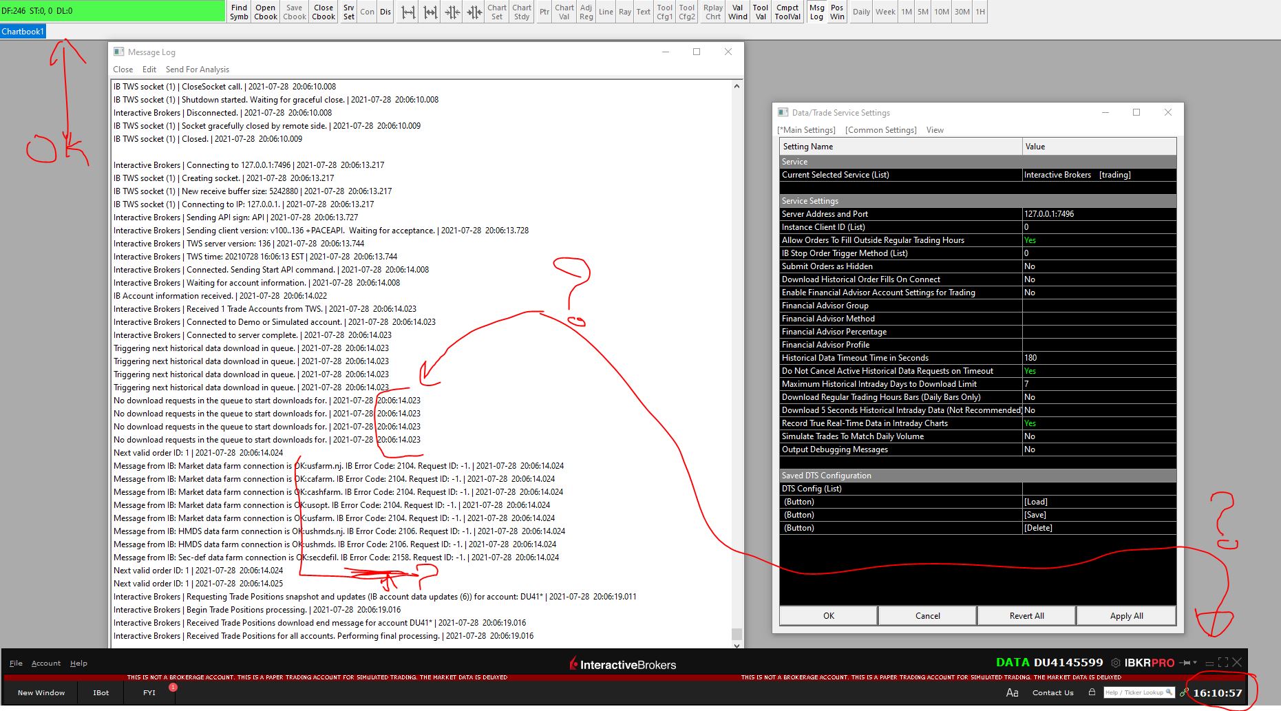Open IBot in the TWS bar
This screenshot has width=1281, height=711.
point(101,692)
